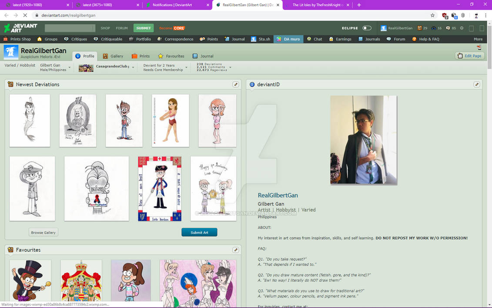The image size is (492, 308).
Task: Open Prints Shop in the toolbar
Action: 17,39
